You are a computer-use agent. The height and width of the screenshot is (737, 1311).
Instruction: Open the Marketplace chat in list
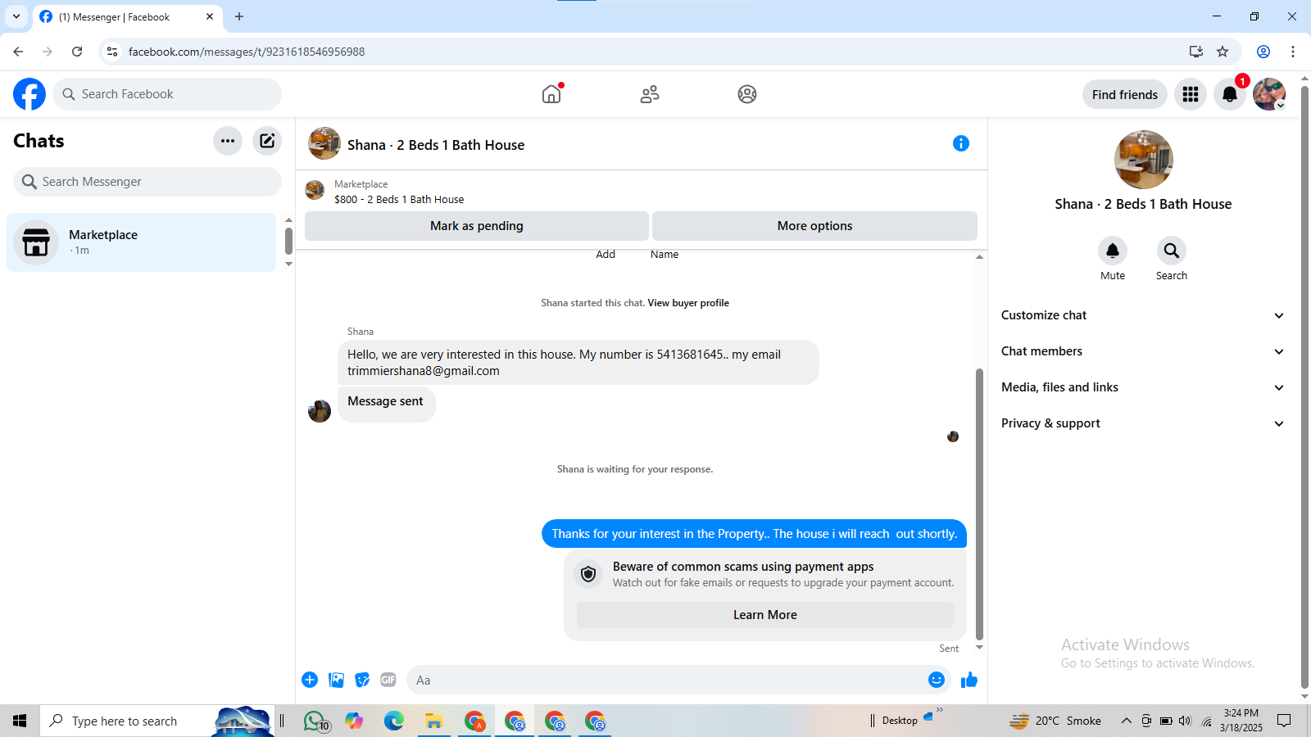pyautogui.click(x=141, y=242)
